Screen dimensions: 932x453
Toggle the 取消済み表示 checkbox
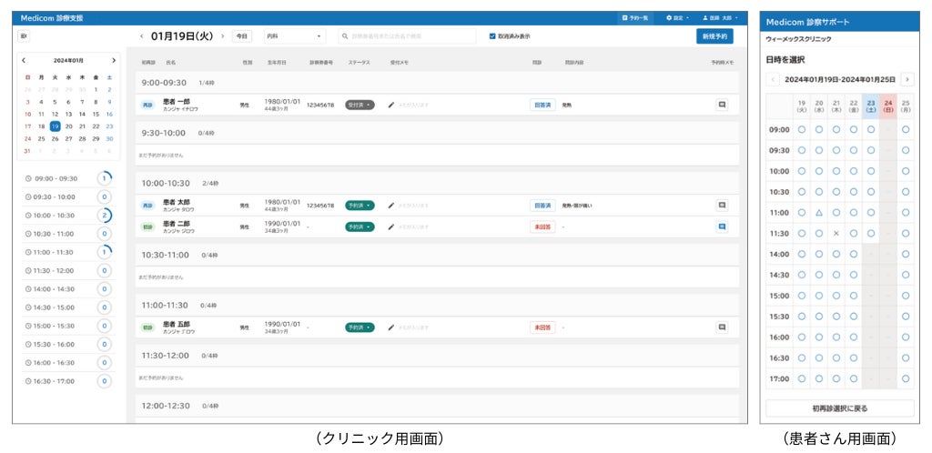pyautogui.click(x=492, y=36)
